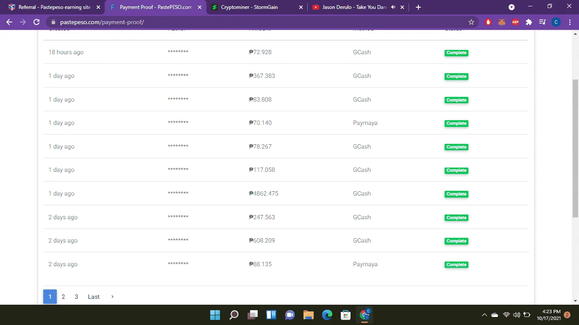Click the "18 hours ago" cell
Screen dimensions: 579x325
(66, 52)
